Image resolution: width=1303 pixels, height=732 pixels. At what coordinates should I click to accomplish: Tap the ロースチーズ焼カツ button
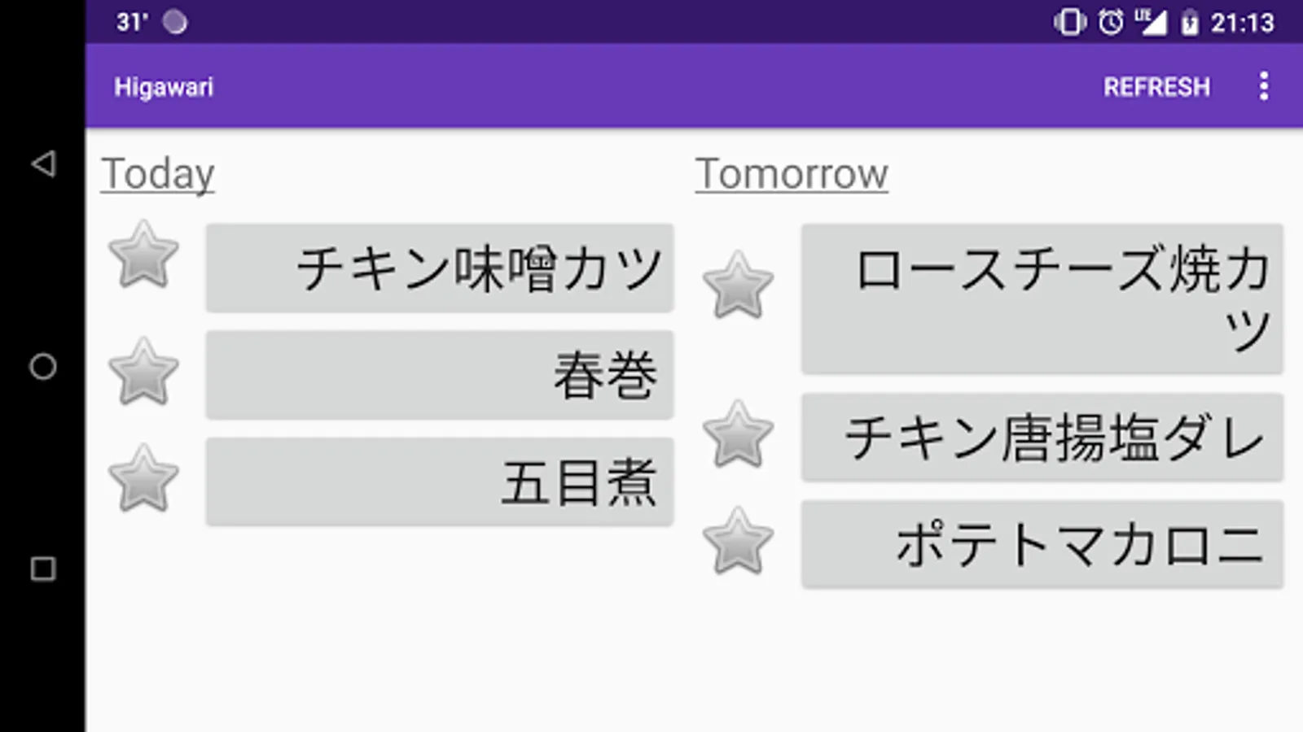click(1042, 299)
